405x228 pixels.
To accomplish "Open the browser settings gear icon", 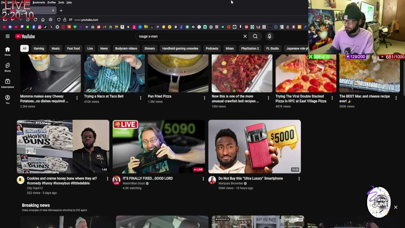I will click(51, 20).
